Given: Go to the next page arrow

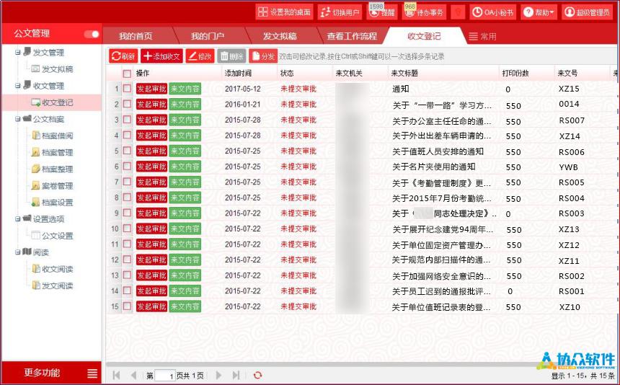Looking at the screenshot, I should click(218, 375).
